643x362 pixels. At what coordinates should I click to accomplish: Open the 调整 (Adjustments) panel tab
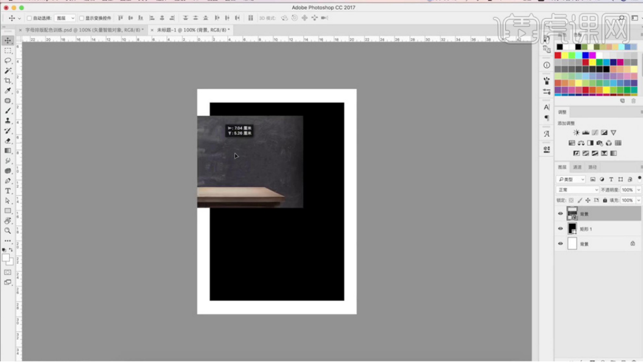click(562, 112)
